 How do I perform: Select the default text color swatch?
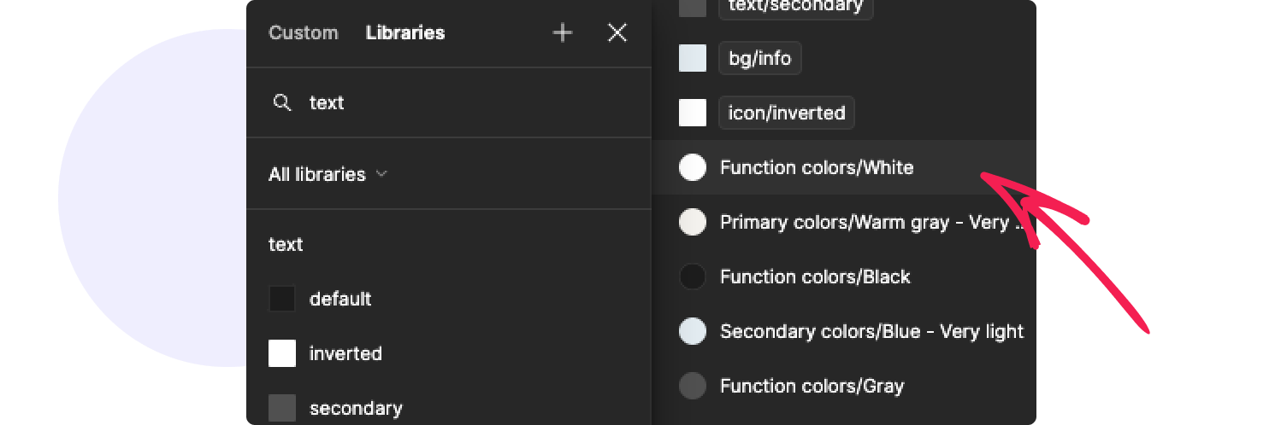[x=282, y=299]
